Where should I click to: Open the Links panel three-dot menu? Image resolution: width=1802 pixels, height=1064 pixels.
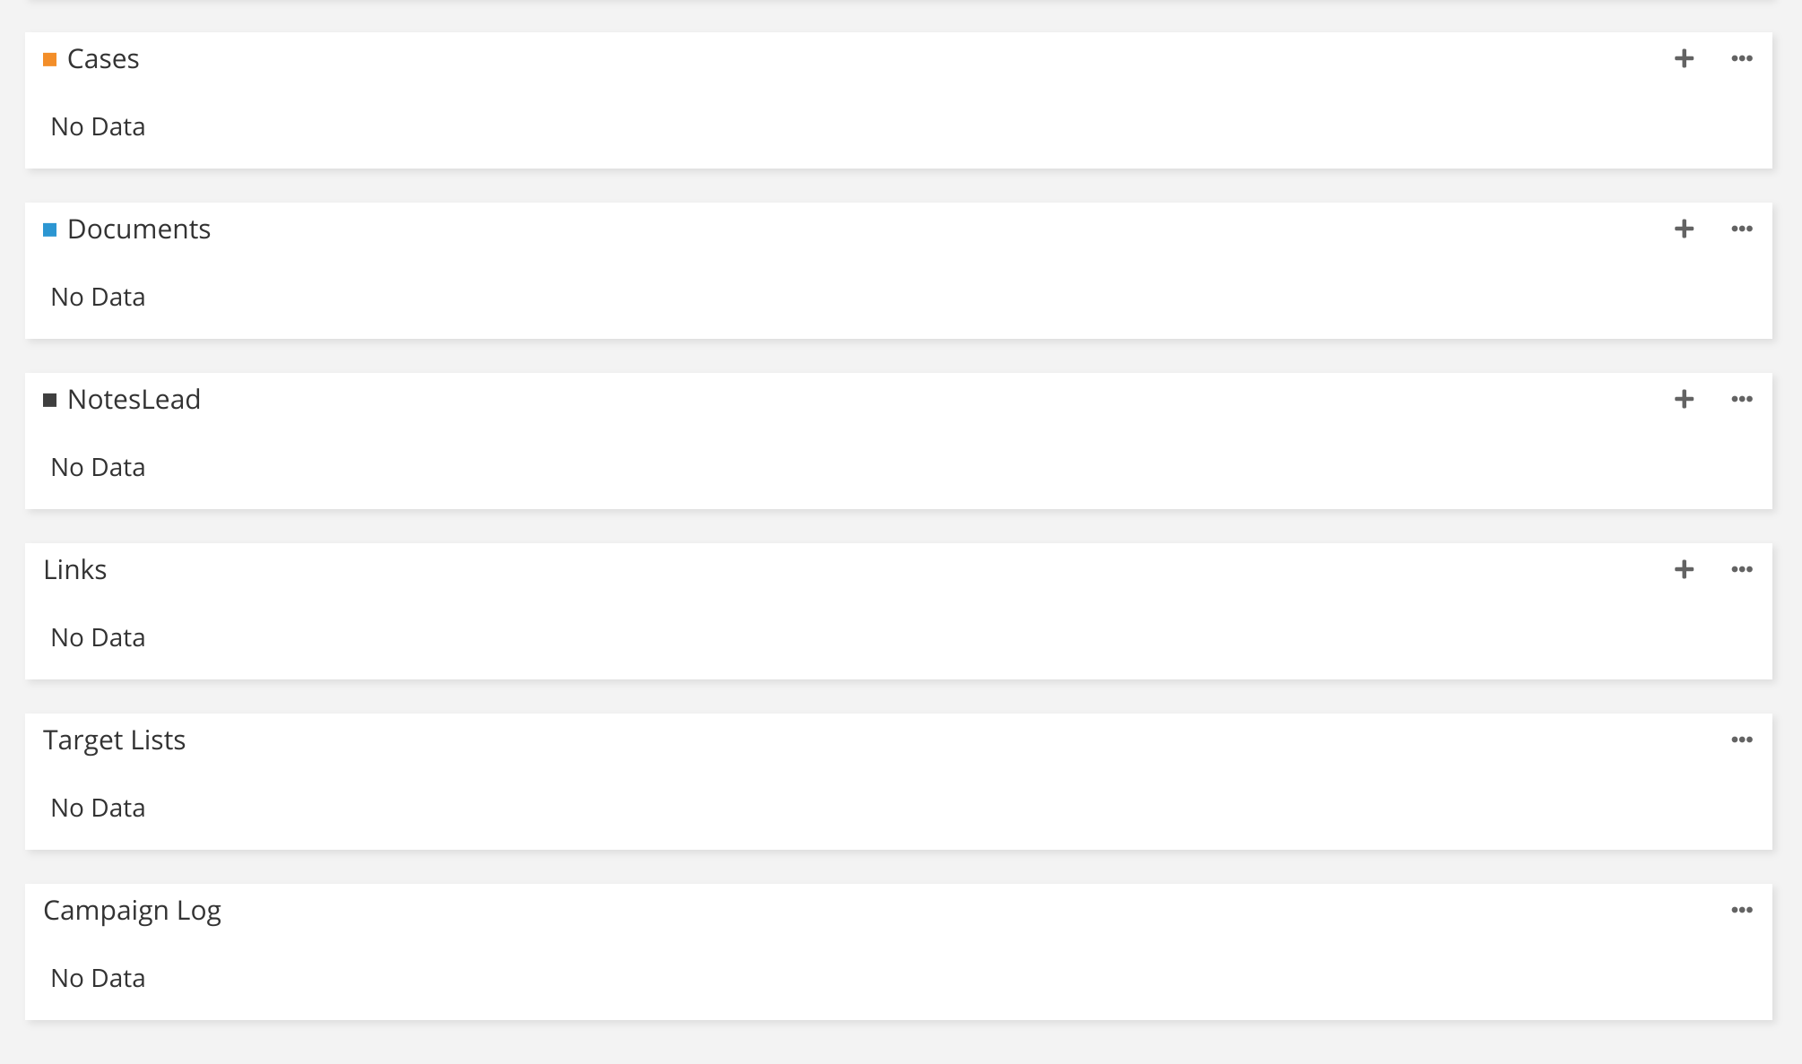coord(1741,570)
